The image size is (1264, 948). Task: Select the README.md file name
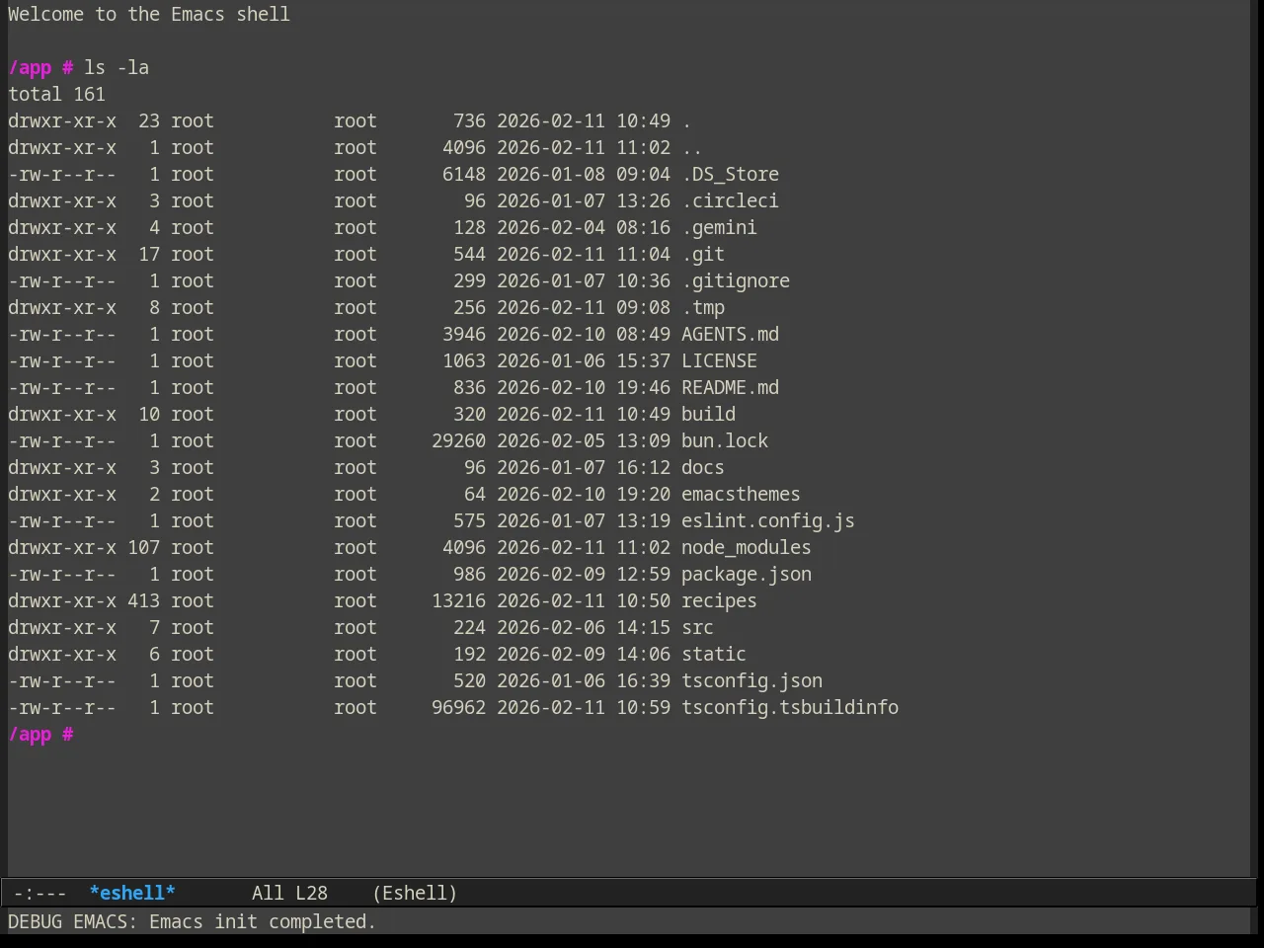coord(730,387)
